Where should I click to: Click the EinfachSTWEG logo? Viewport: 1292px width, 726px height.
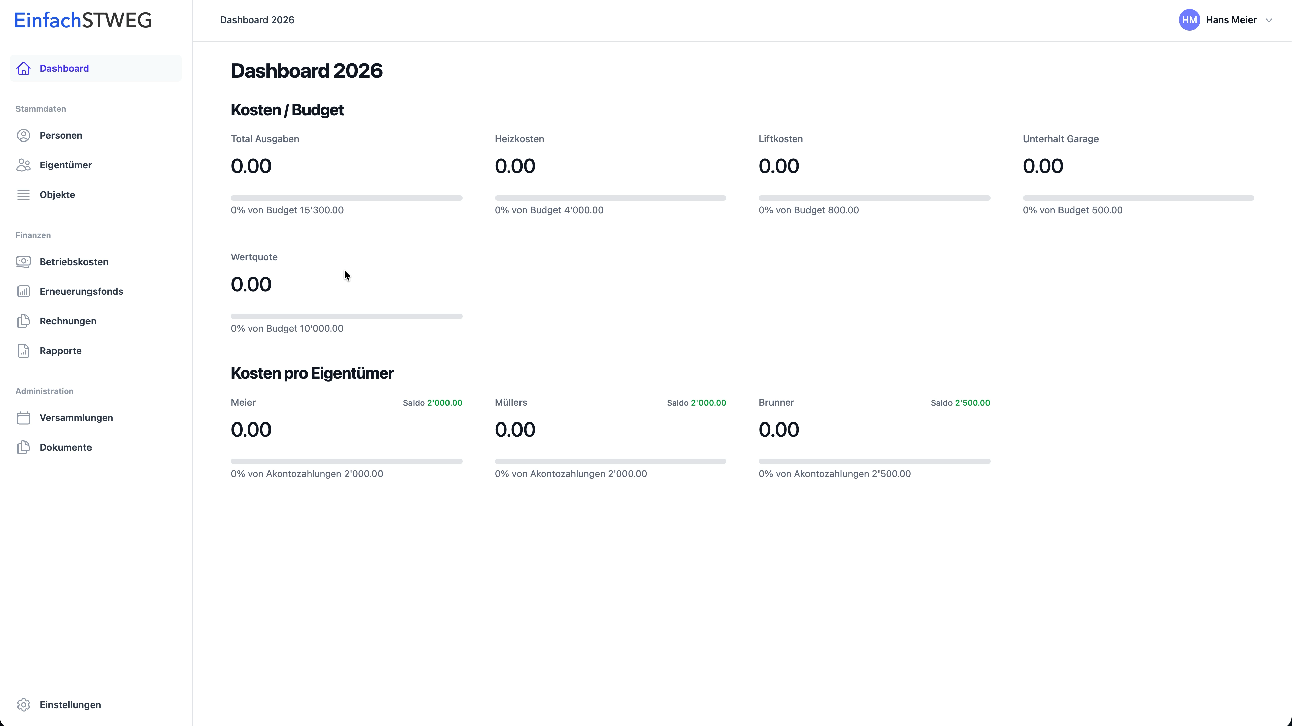pyautogui.click(x=83, y=20)
